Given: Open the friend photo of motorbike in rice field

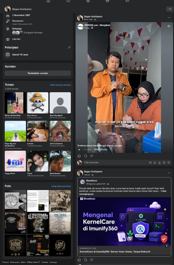Looking at the screenshot, I should pos(16,131).
